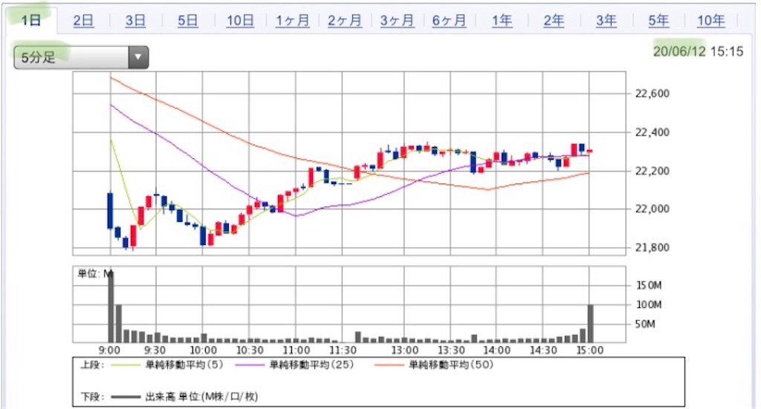The height and width of the screenshot is (409, 761).
Task: Click the 10:30 time axis label
Action: (x=250, y=350)
